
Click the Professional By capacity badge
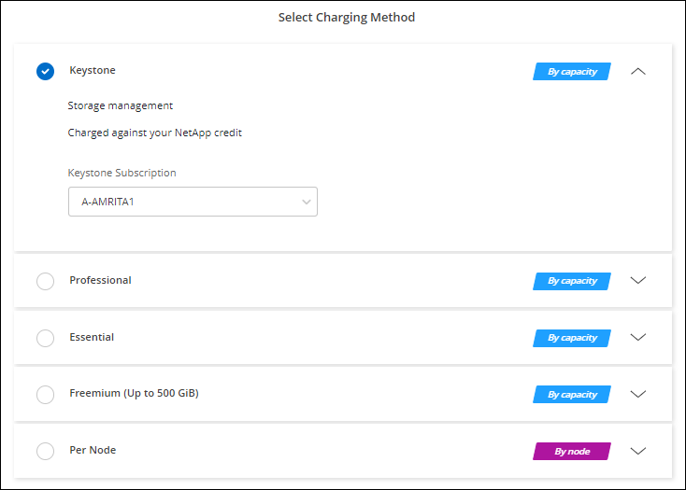pyautogui.click(x=572, y=281)
